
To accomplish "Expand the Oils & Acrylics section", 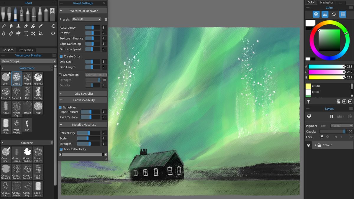I will pos(83,93).
